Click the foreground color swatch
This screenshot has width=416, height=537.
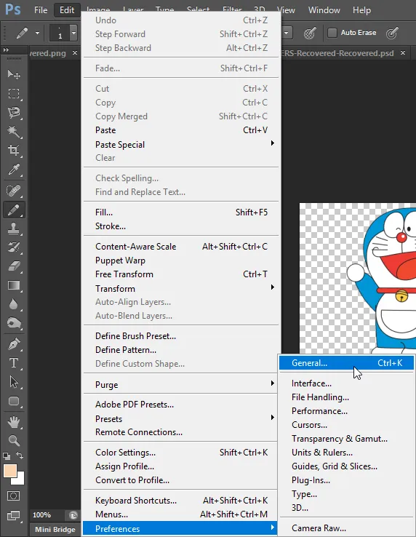10,471
